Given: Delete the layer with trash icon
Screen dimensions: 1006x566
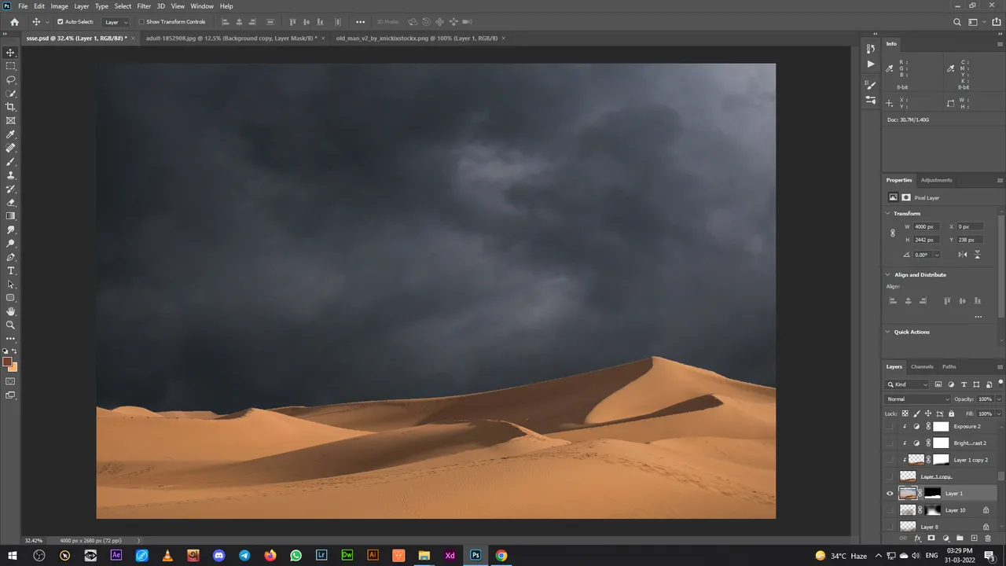Looking at the screenshot, I should click(988, 538).
